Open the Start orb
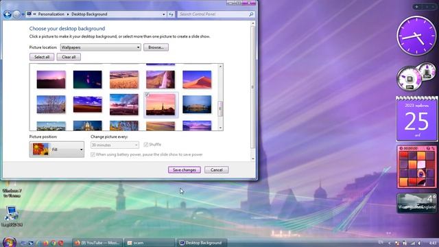Screen dimensions: 439x247 [x=9, y=242]
